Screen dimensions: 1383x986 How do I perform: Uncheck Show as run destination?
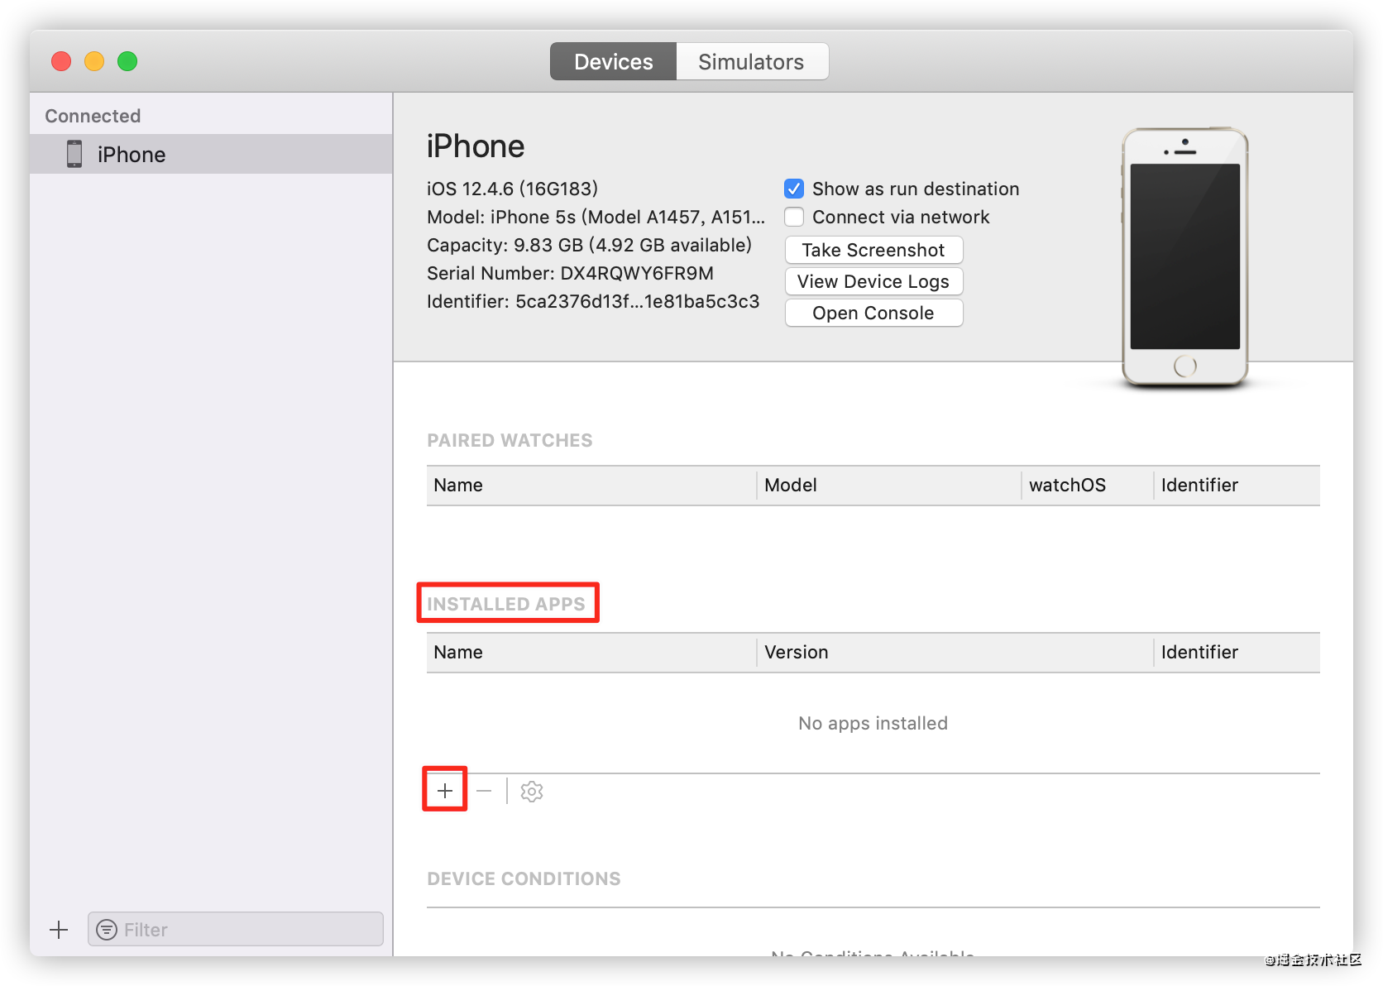pyautogui.click(x=794, y=189)
